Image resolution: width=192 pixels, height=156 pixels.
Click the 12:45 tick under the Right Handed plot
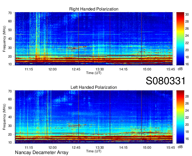tap(76, 69)
